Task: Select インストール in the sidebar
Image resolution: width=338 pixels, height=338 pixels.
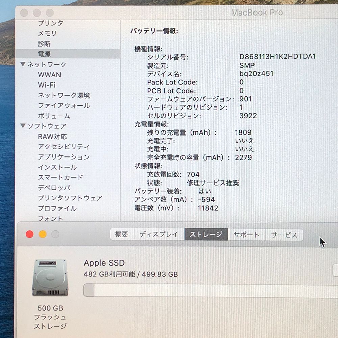Action: click(57, 167)
